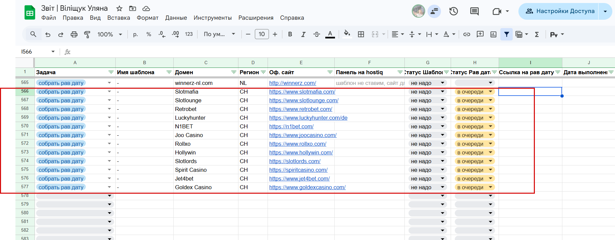Open the Google Sheets home icon

coord(30,13)
